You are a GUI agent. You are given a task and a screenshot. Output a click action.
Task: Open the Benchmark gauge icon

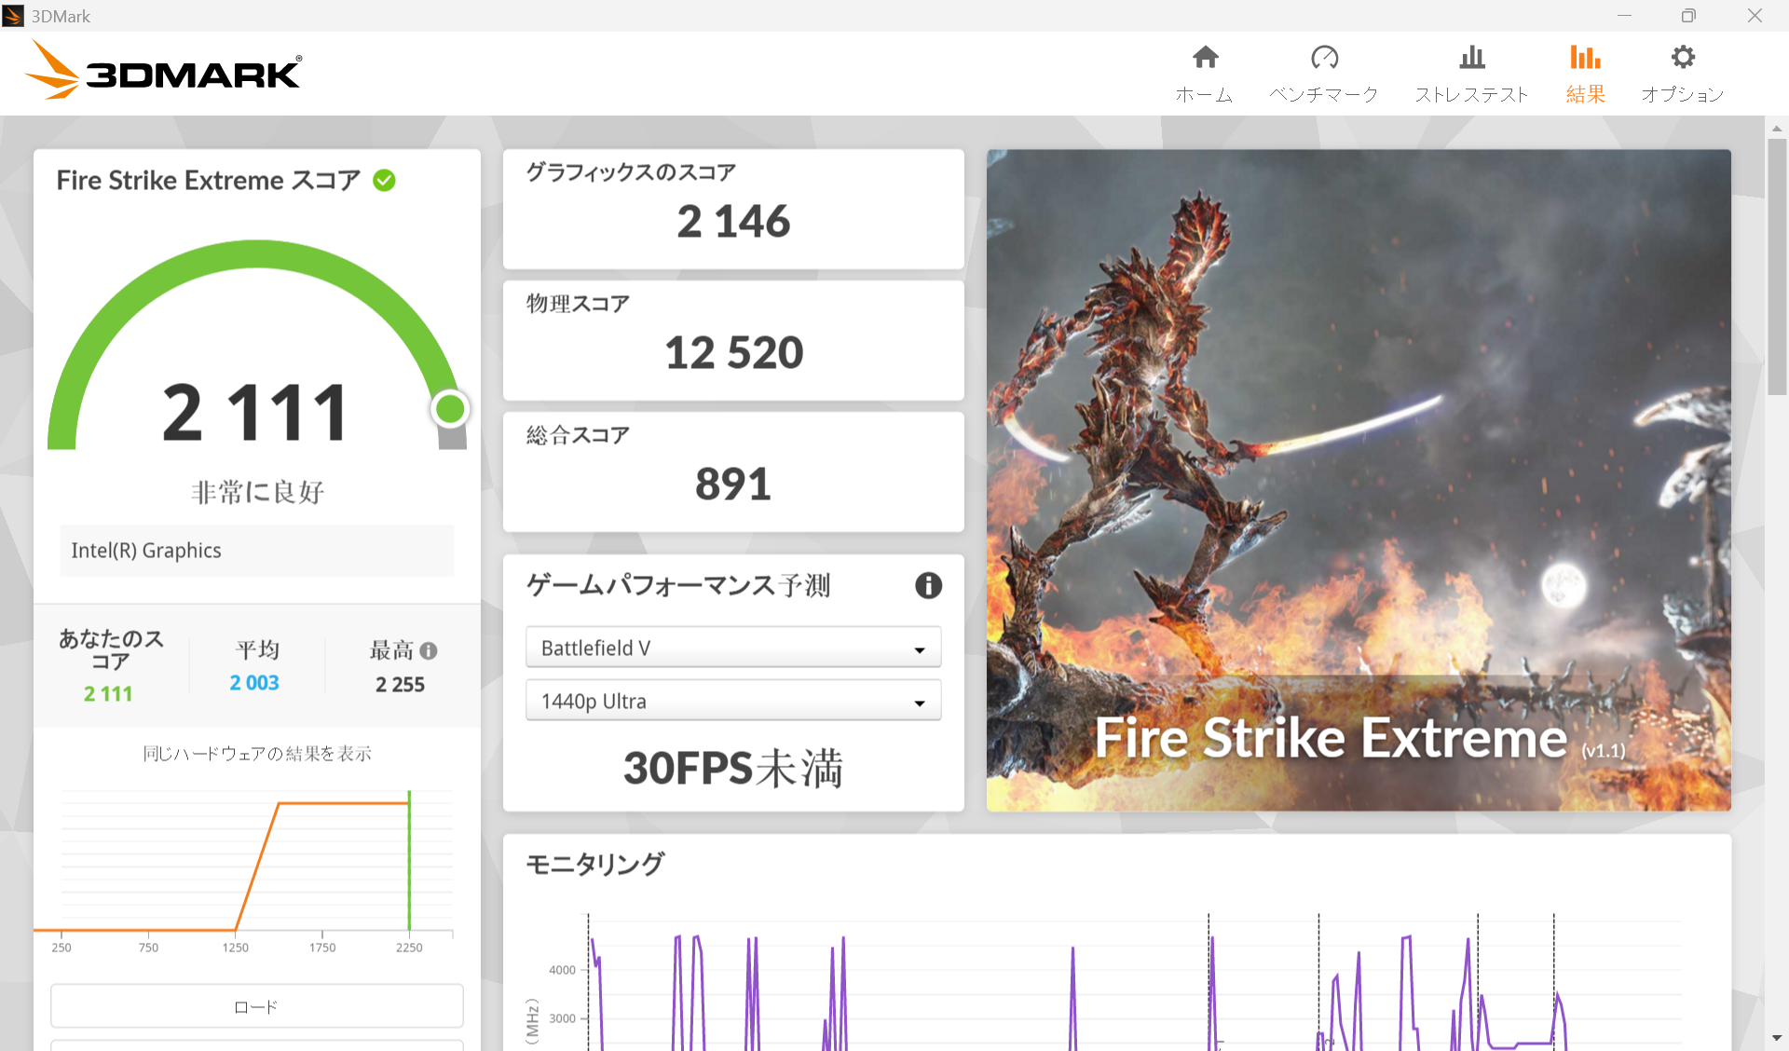point(1324,58)
